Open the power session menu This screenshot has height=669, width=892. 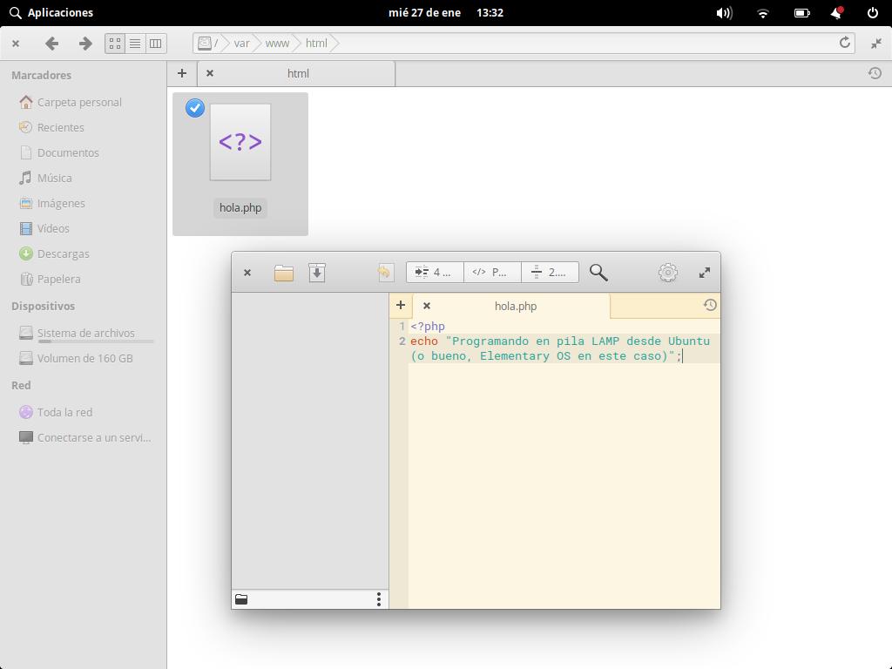click(x=873, y=12)
